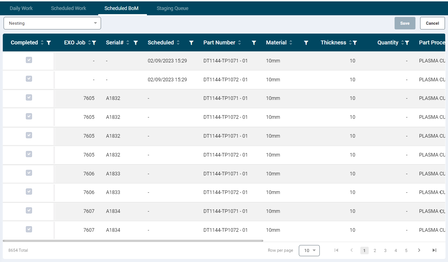Screen dimensions: 448x262
Task: Click the horizontal table scrollbar
Action: (133, 241)
